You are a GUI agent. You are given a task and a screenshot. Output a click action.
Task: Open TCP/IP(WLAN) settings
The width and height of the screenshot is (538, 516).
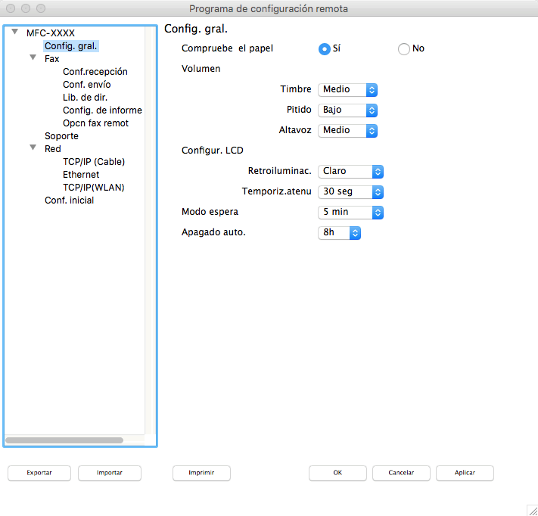94,188
